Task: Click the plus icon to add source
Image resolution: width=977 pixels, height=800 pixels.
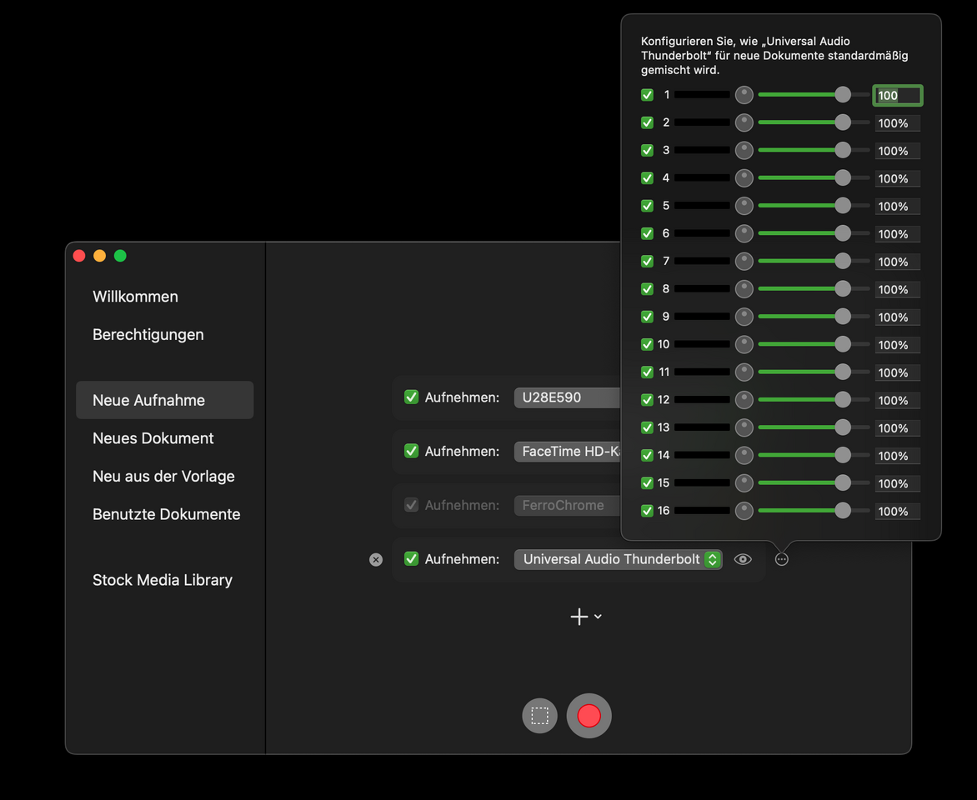Action: point(579,617)
